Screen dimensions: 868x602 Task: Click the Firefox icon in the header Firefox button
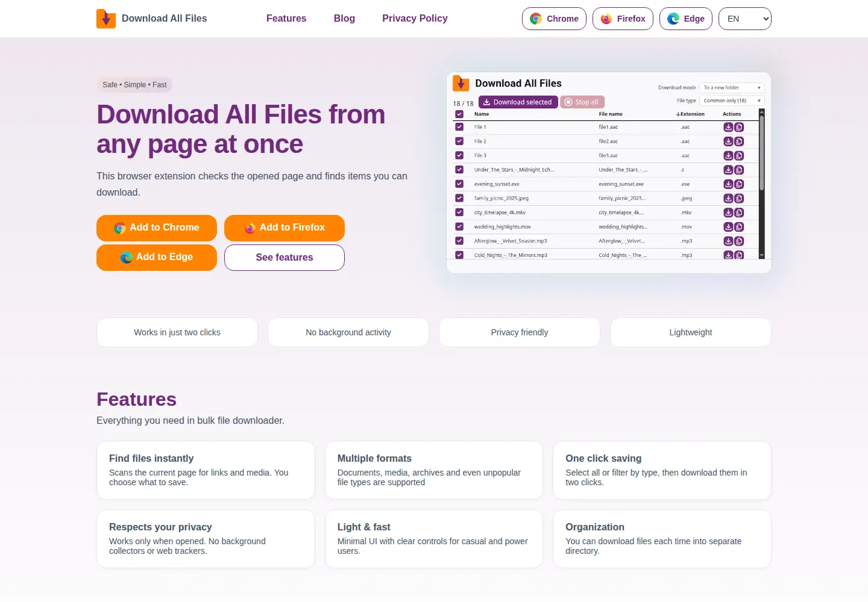[x=606, y=19]
